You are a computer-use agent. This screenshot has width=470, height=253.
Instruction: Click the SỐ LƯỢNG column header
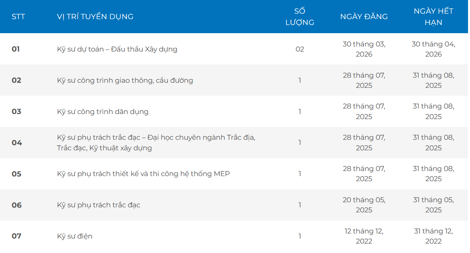pyautogui.click(x=300, y=17)
